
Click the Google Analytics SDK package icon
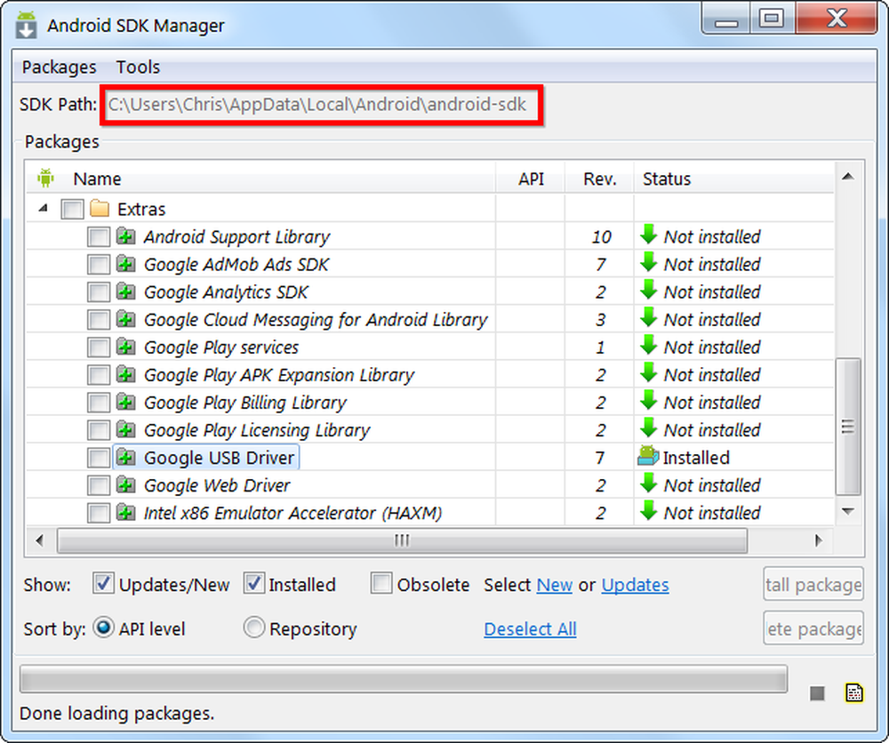pos(126,292)
